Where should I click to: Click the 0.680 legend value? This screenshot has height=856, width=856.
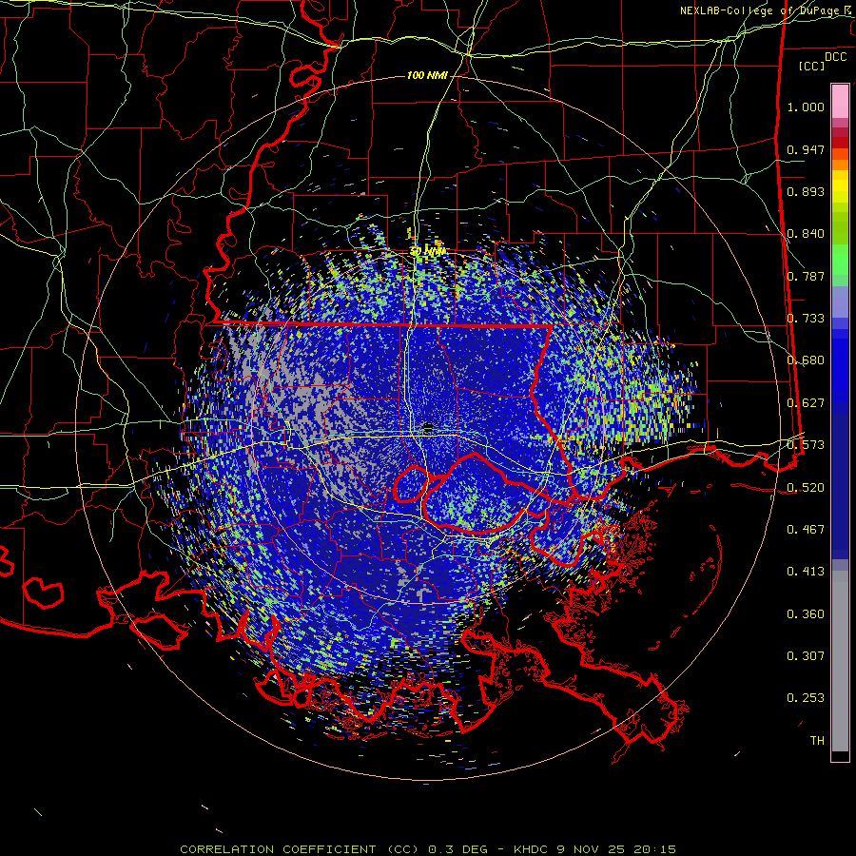point(806,360)
